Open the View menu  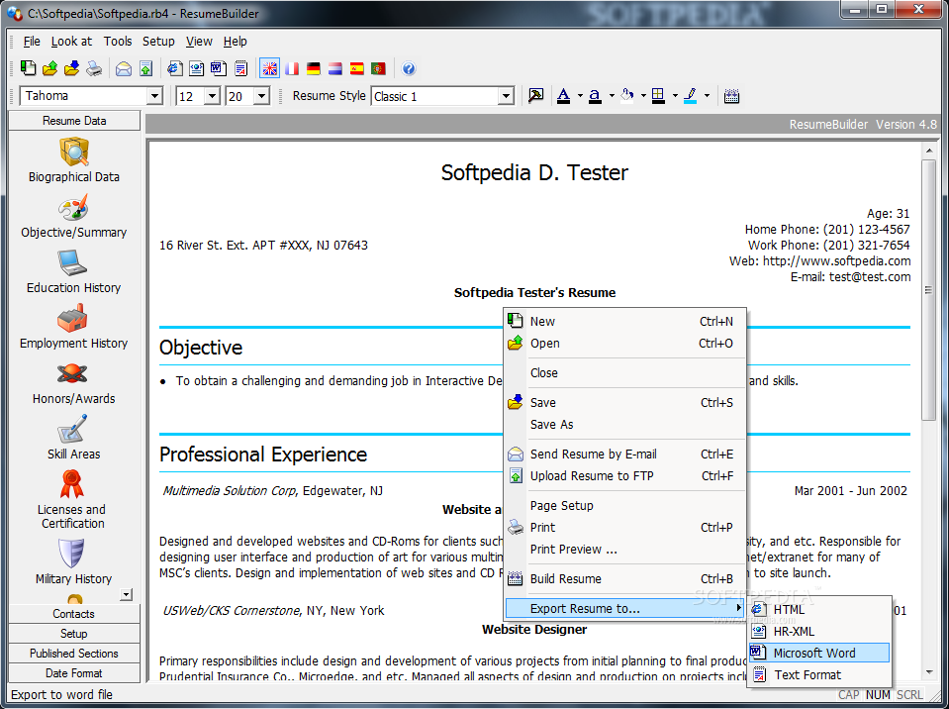pos(199,42)
